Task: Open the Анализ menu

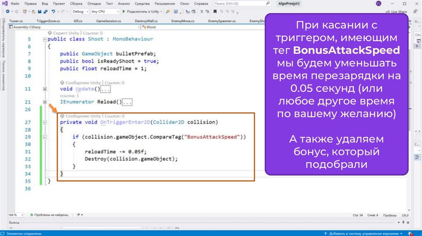Action: tap(124, 3)
